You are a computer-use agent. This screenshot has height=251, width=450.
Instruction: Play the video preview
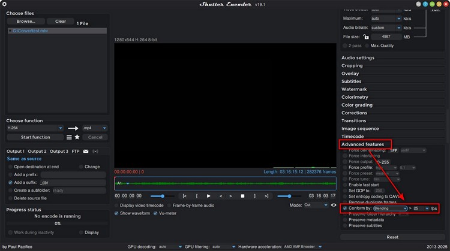point(209,196)
